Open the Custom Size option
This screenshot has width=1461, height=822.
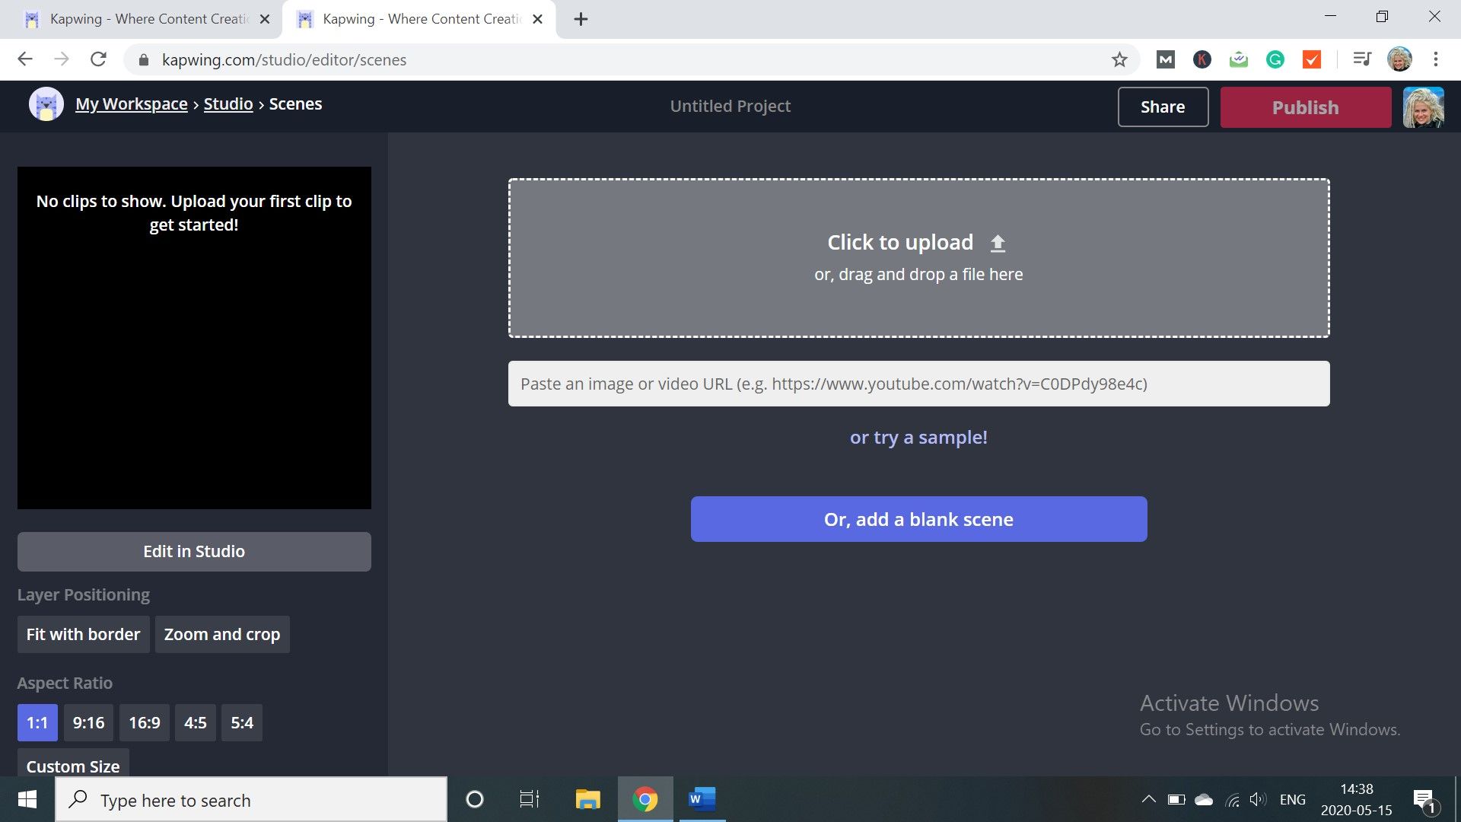pyautogui.click(x=73, y=766)
